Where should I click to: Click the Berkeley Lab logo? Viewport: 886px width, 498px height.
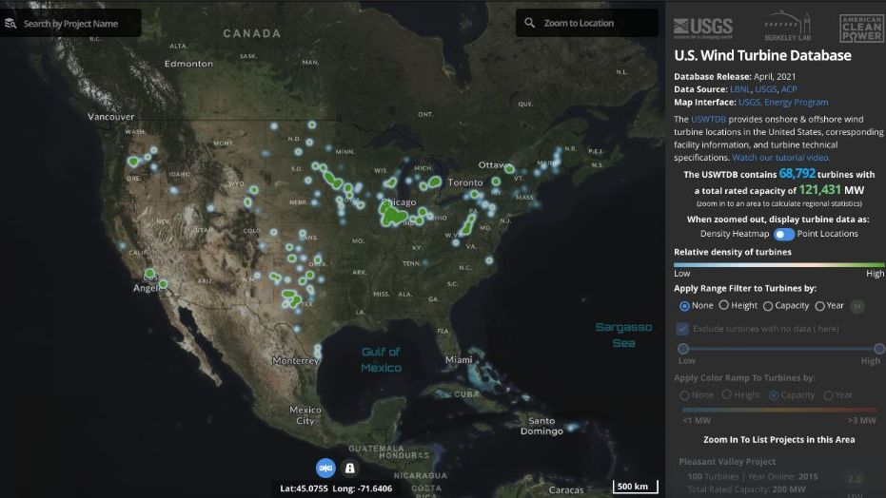(x=786, y=27)
